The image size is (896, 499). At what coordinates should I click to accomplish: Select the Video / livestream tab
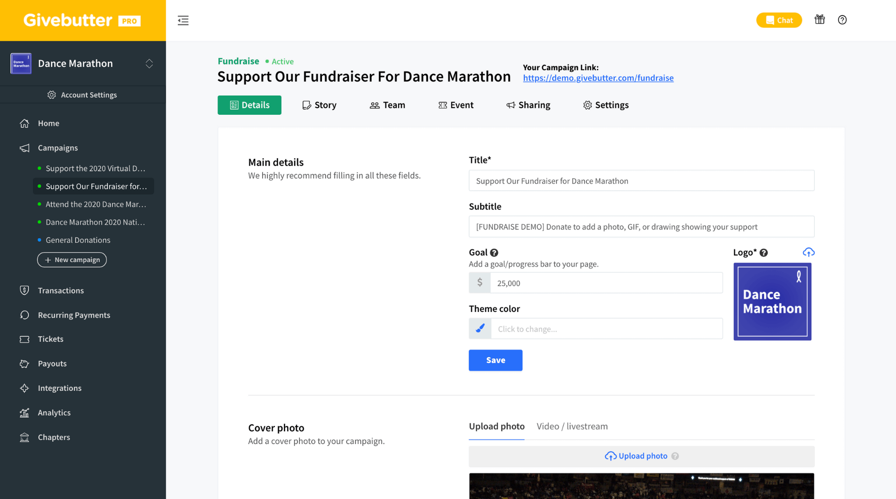(x=572, y=426)
